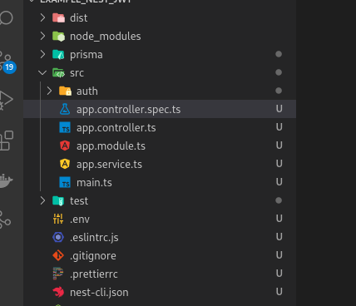Screen dimensions: 356x306
Task: Open Source Control view with 19 badge
Action: [x=7, y=62]
